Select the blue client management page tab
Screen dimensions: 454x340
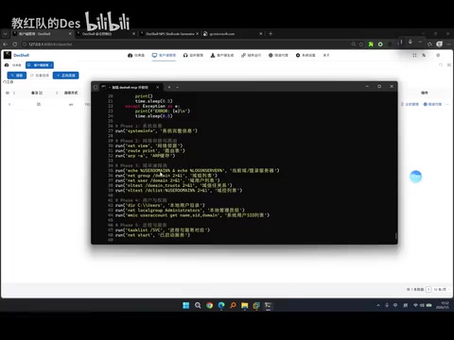[40, 65]
